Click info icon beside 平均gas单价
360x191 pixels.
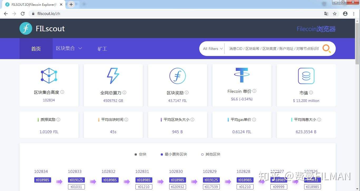(x=254, y=120)
